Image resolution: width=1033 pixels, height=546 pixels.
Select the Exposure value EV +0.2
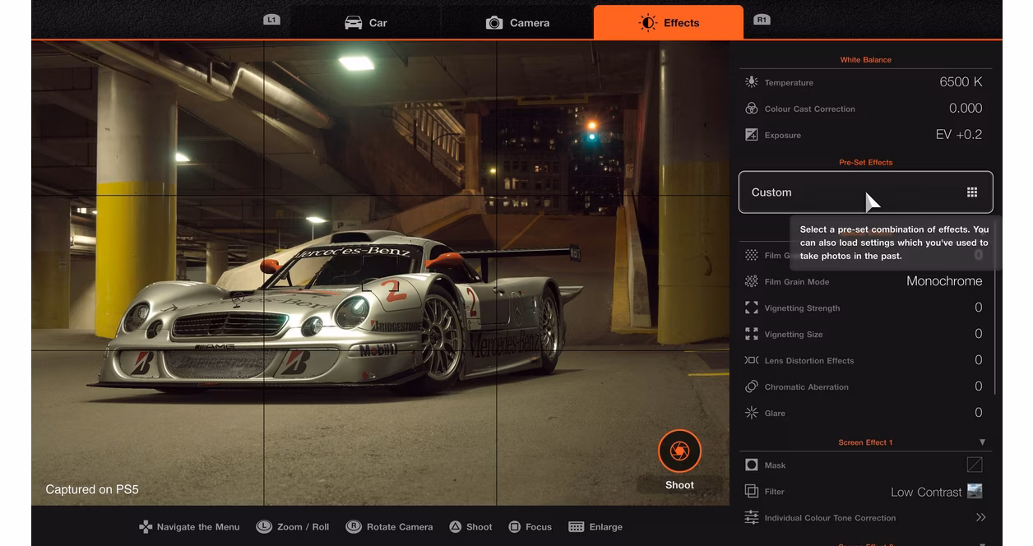click(959, 134)
